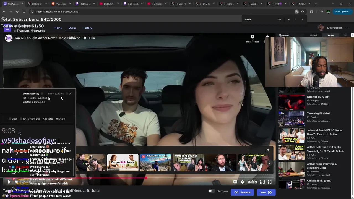Image resolution: width=354 pixels, height=199 pixels.
Task: Pin the w50shadesofjay user popup
Action: coord(71,93)
